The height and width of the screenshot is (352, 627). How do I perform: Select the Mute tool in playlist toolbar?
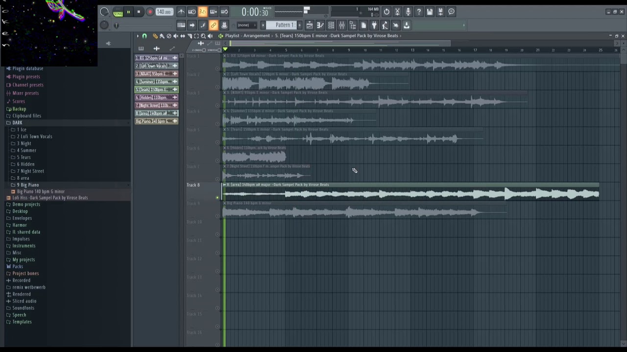176,36
